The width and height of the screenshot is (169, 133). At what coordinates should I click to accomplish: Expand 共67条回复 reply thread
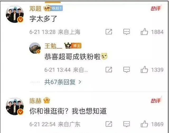[x=63, y=82]
